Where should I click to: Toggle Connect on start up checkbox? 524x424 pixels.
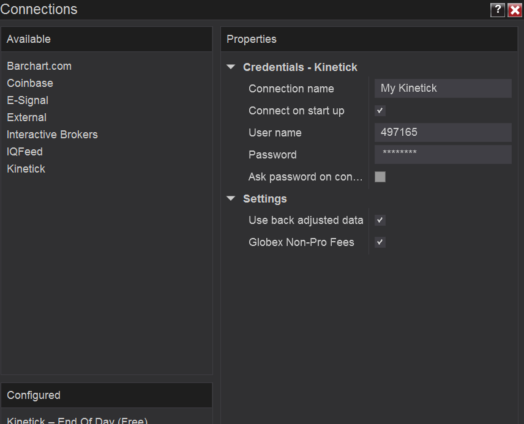[380, 111]
